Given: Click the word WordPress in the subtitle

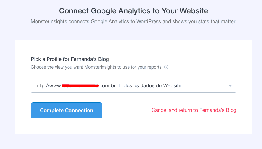Looking at the screenshot, I should (x=149, y=21).
